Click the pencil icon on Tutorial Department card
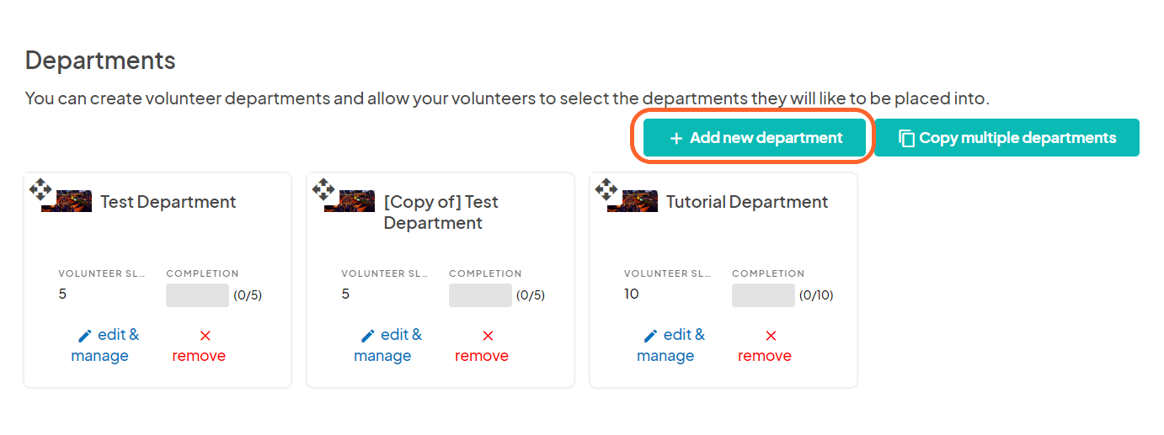This screenshot has width=1164, height=435. 650,336
